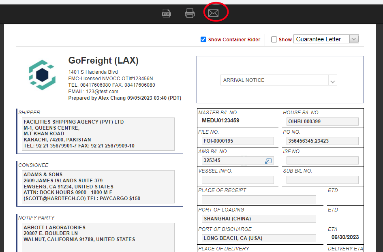The width and height of the screenshot is (383, 252).
Task: Click the FILE NO field FOI-0000195
Action: pos(238,141)
